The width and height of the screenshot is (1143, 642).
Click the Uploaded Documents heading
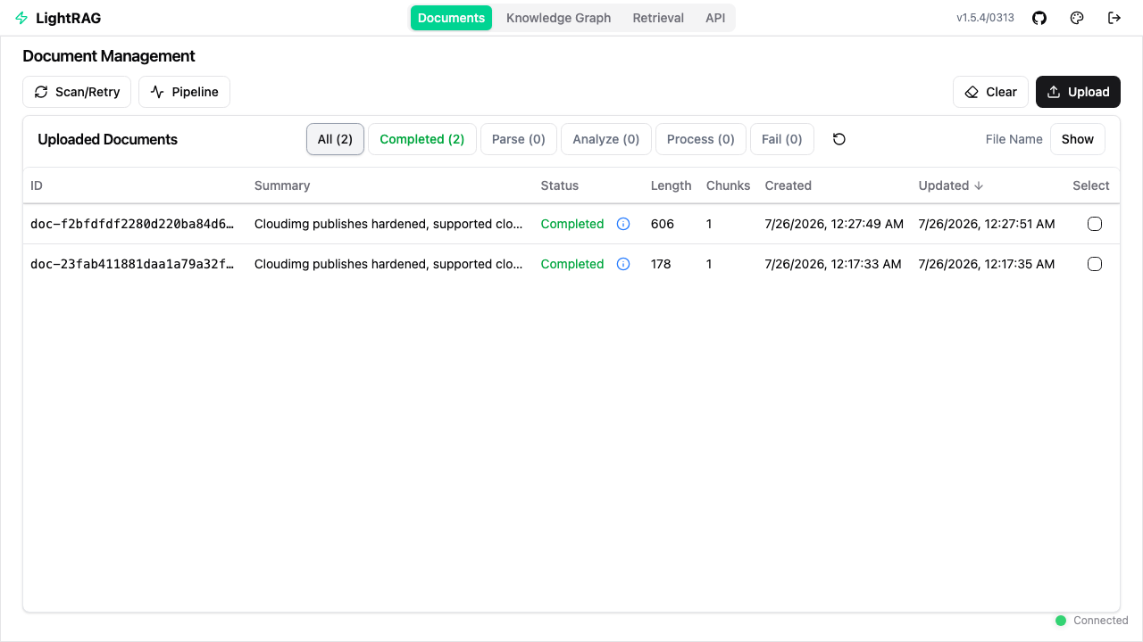pyautogui.click(x=107, y=139)
